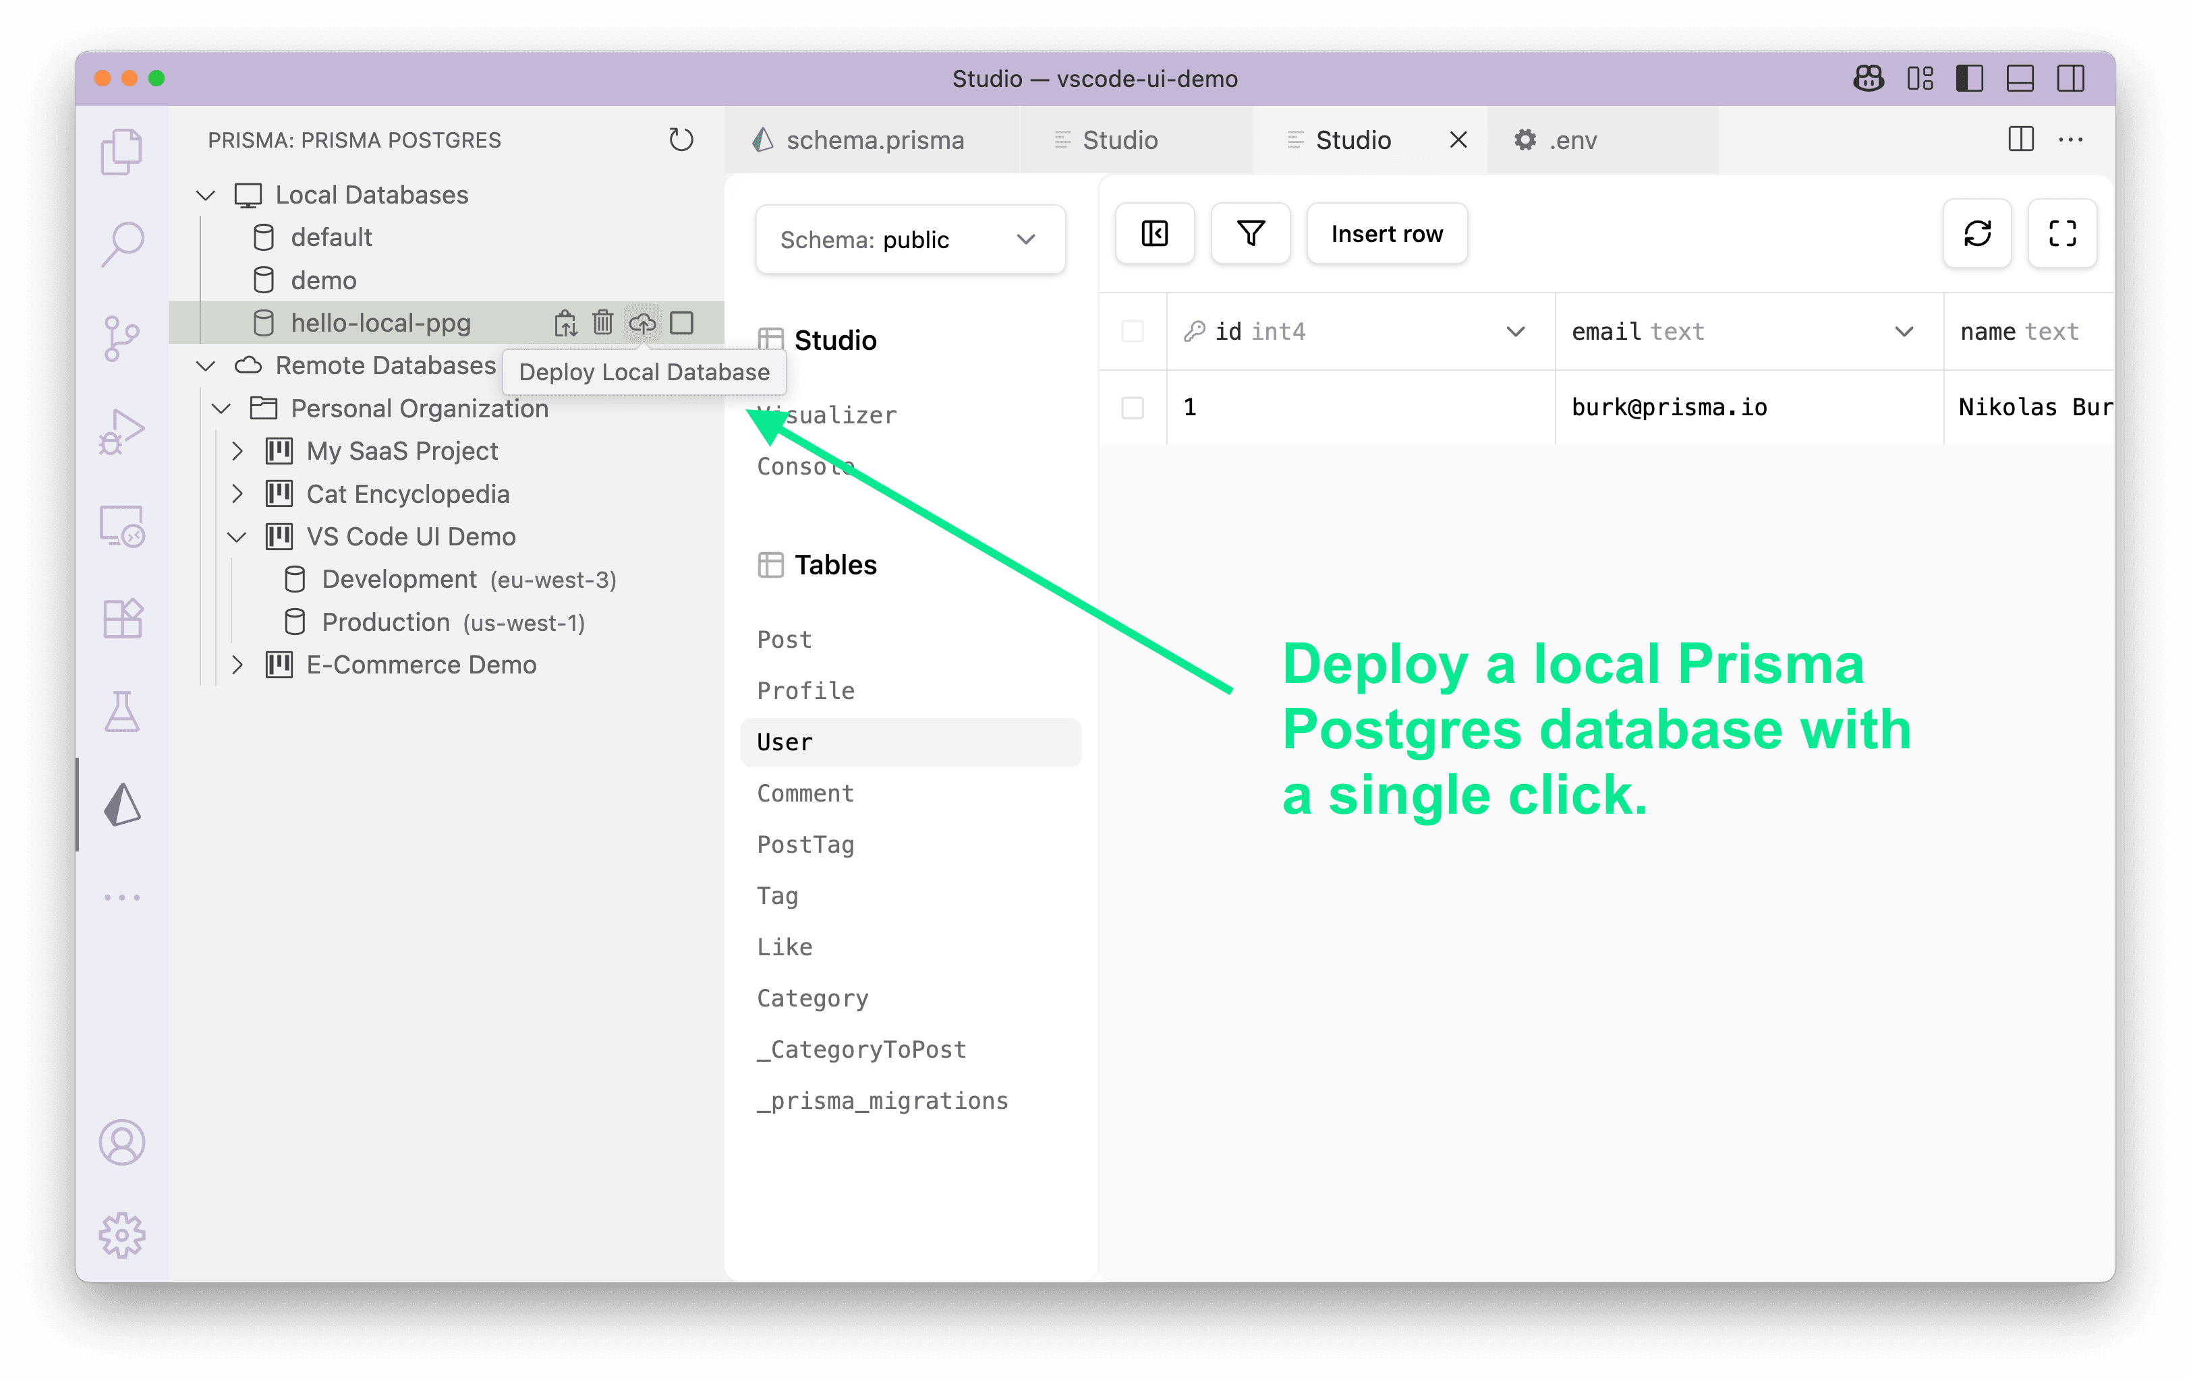Collapse the Remote Databases section
This screenshot has width=2191, height=1382.
[204, 365]
